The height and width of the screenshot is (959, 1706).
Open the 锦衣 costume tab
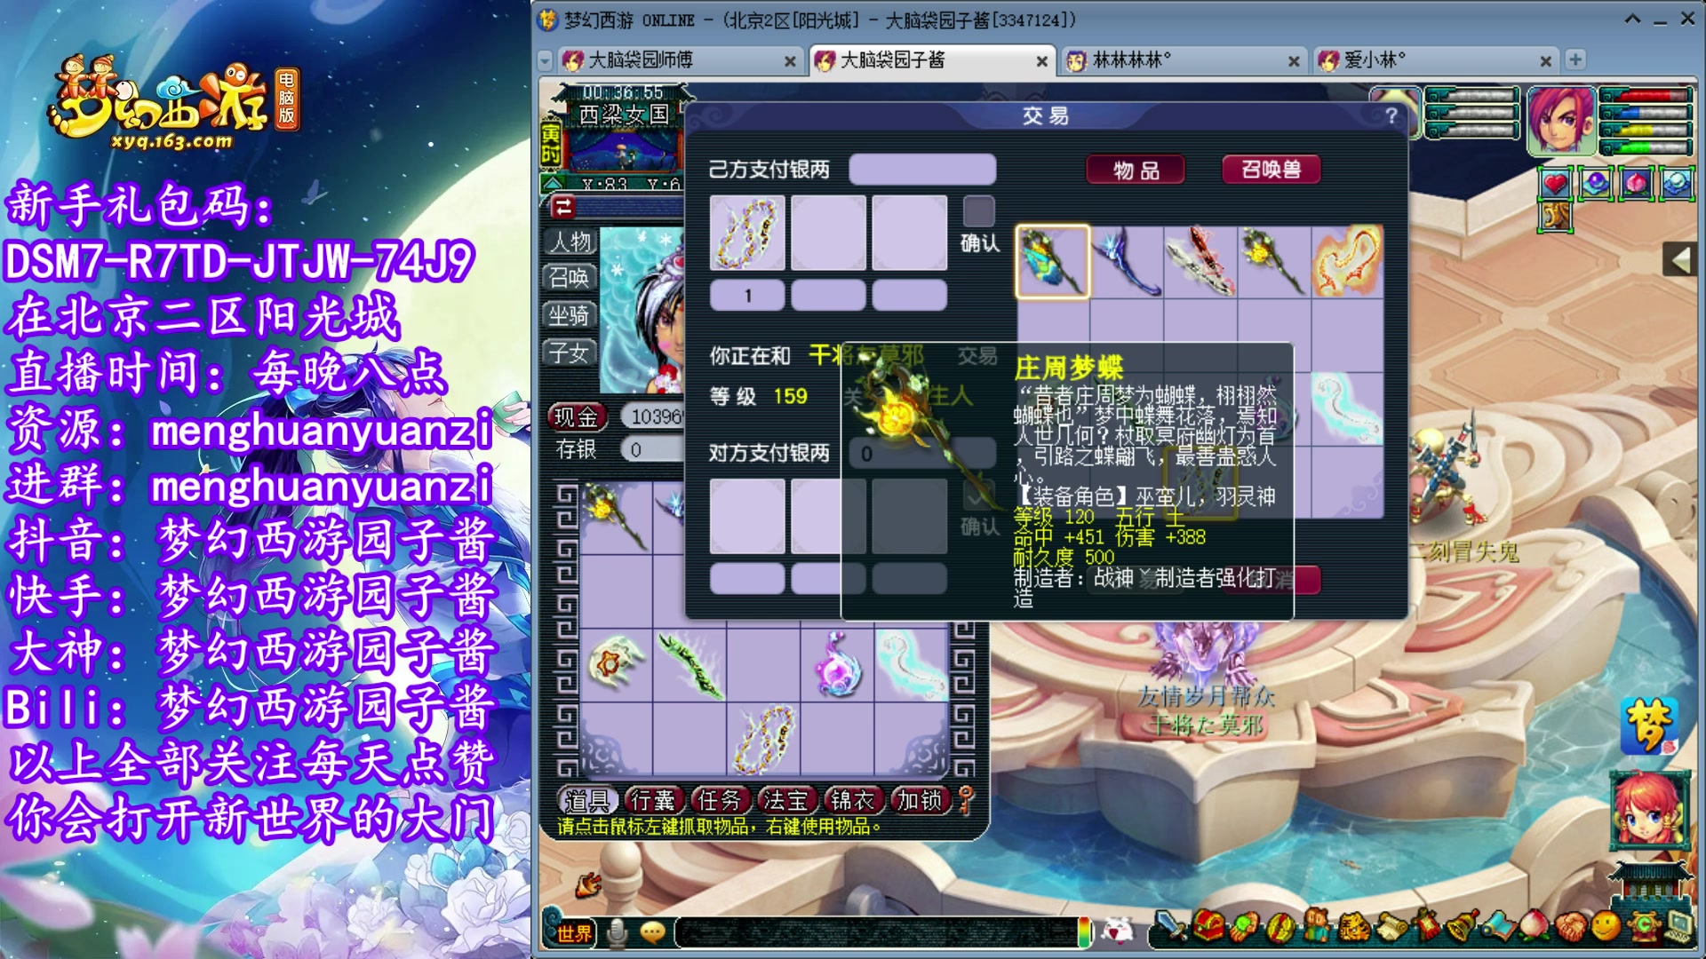tap(853, 801)
